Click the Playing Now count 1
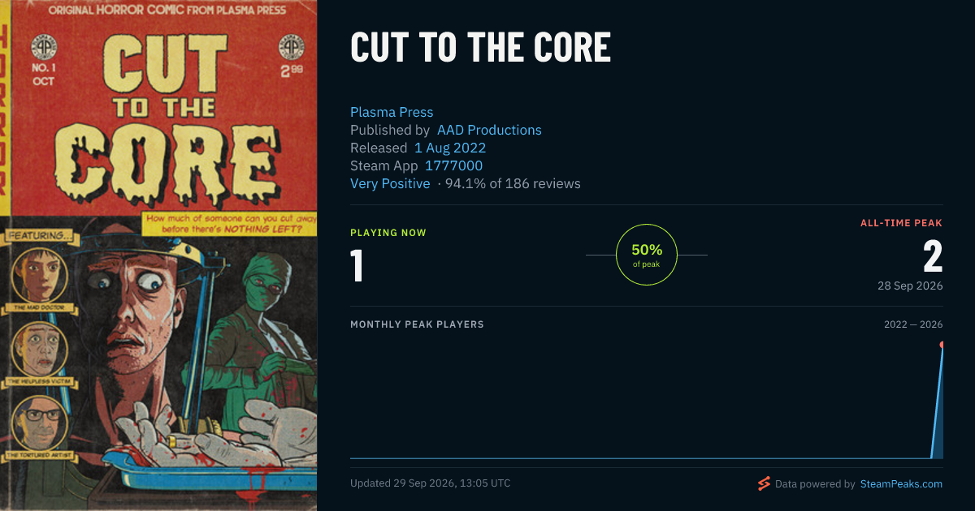 point(357,266)
